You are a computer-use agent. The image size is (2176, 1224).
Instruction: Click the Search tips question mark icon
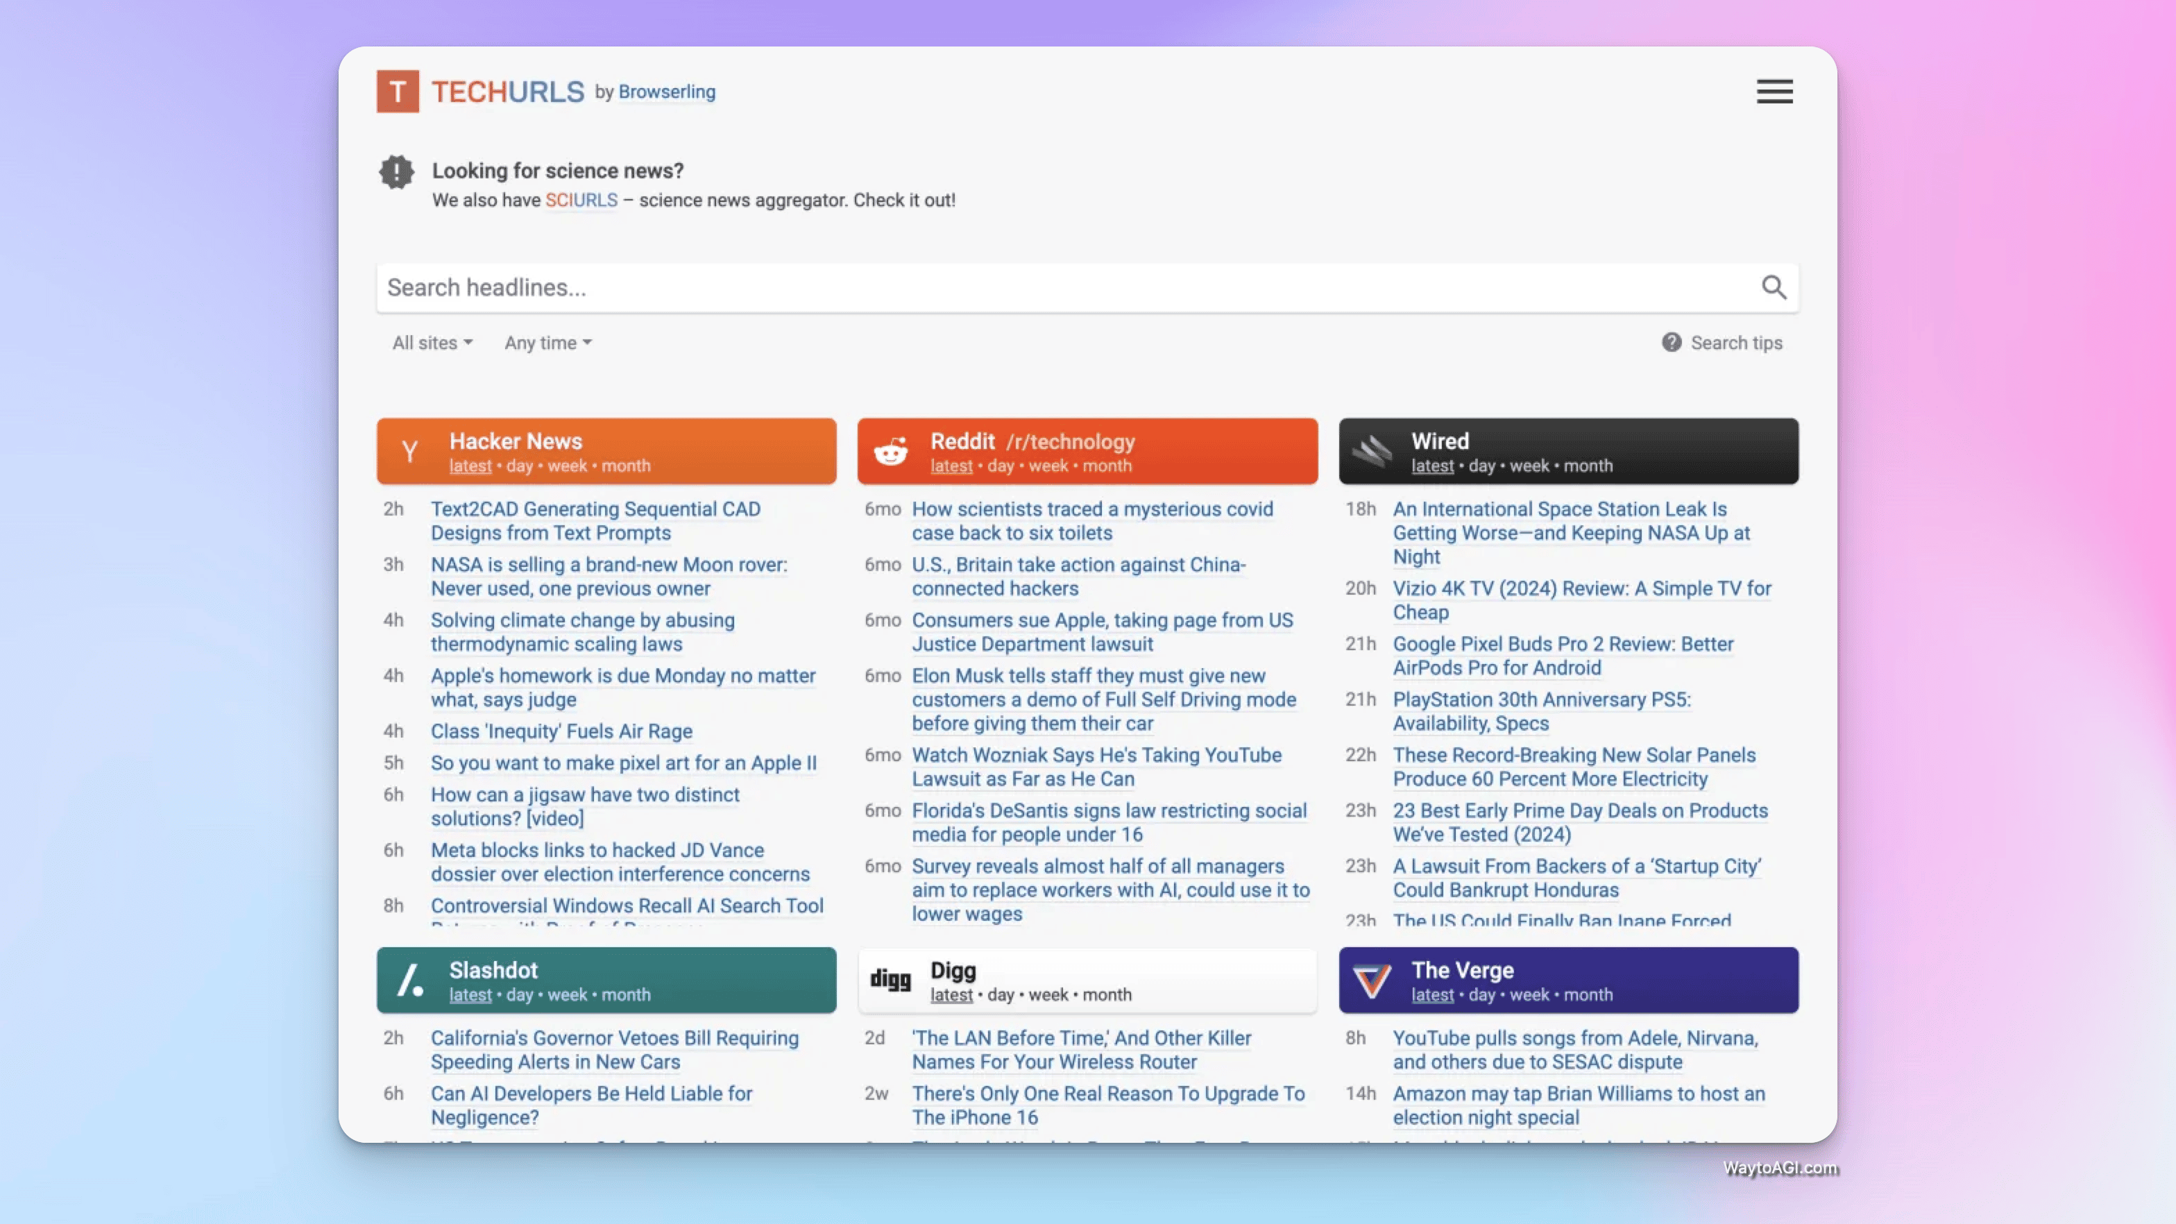pos(1671,342)
